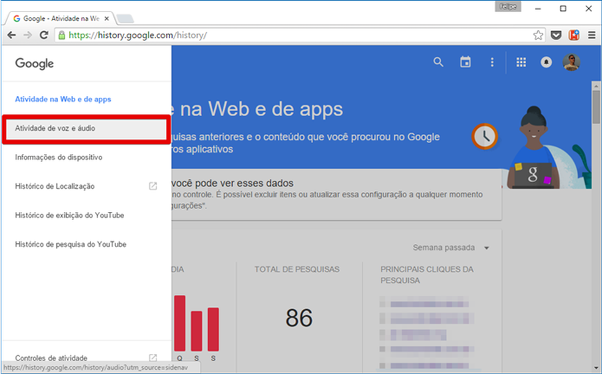This screenshot has height=374, width=602.
Task: Open Histórico de Localização
Action: [x=55, y=186]
